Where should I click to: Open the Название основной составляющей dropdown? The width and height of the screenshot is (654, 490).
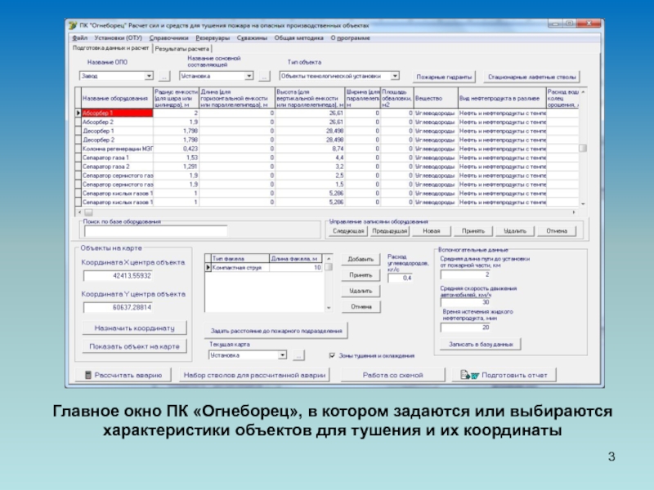click(249, 76)
